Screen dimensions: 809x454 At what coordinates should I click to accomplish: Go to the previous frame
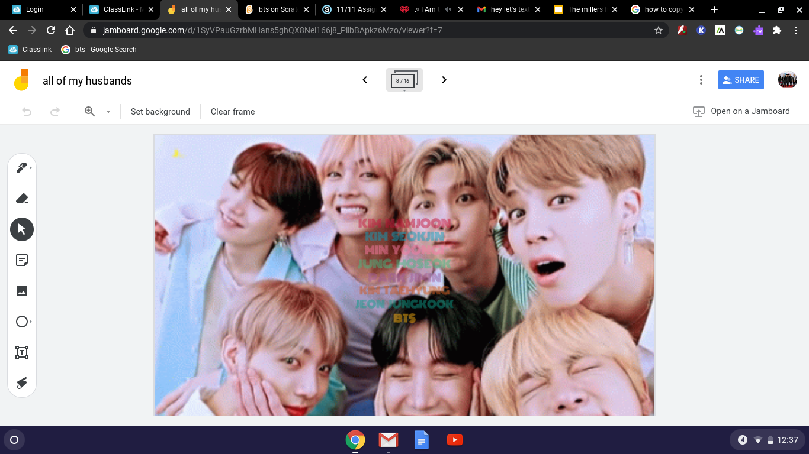point(365,80)
